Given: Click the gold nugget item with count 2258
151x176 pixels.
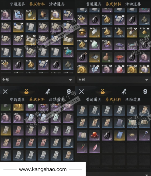Looking at the screenshot, I should tap(107, 32).
